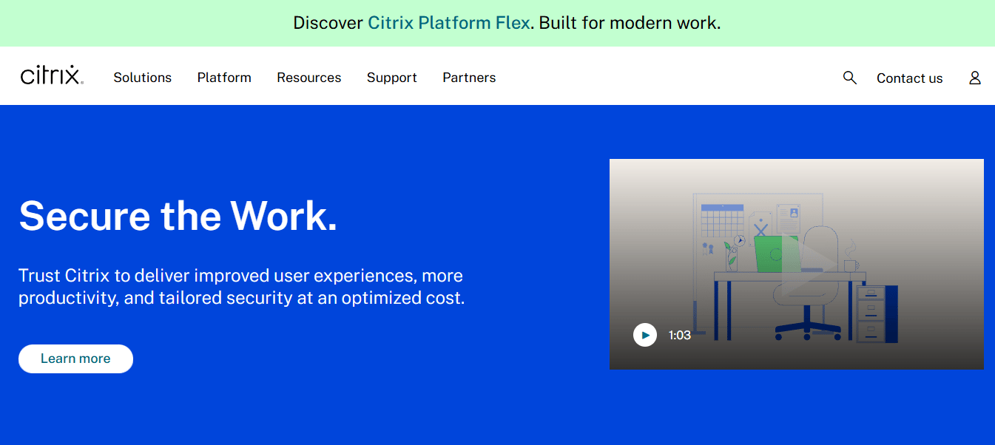Click the Secure the Work. headline
995x445 pixels.
pos(178,216)
